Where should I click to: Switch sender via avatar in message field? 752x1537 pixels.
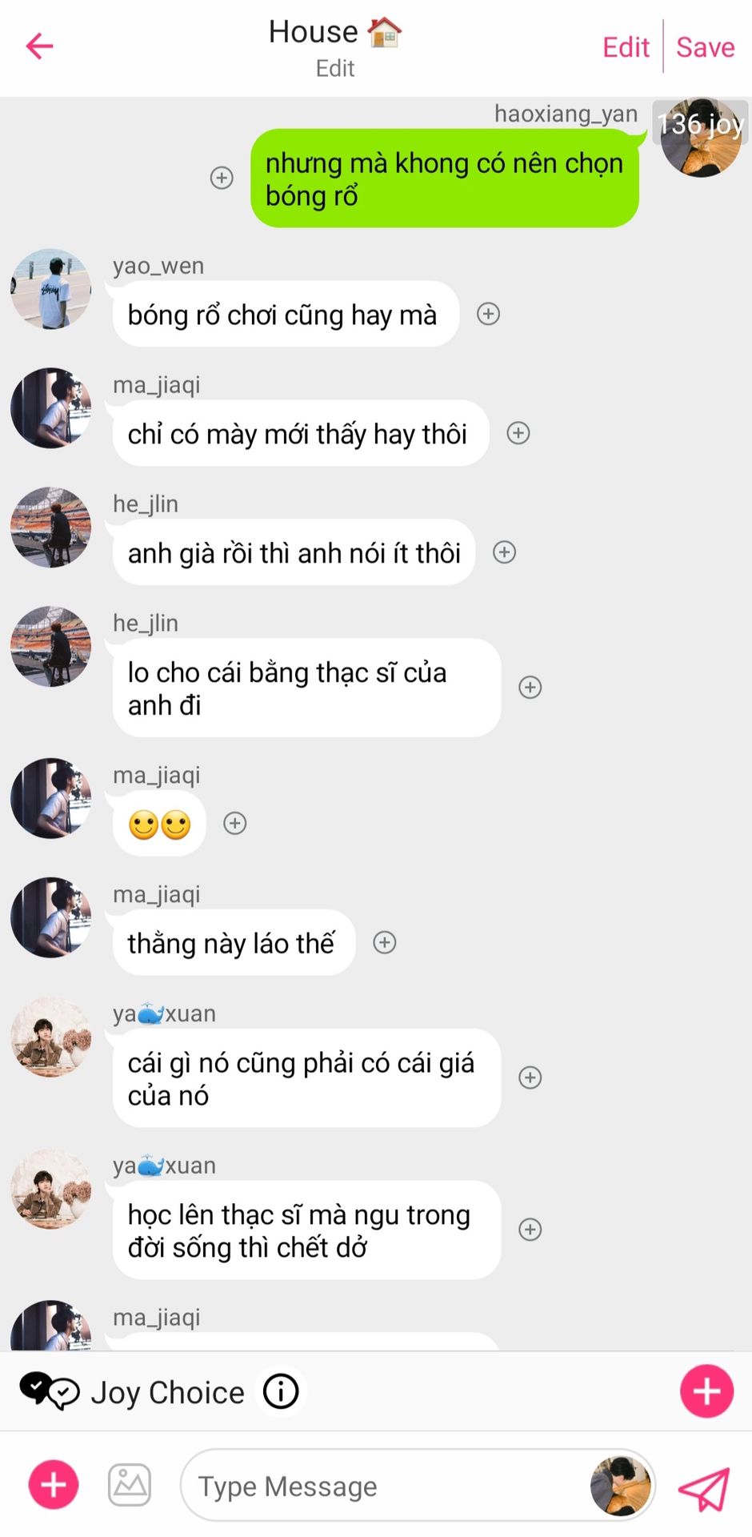click(x=621, y=1487)
